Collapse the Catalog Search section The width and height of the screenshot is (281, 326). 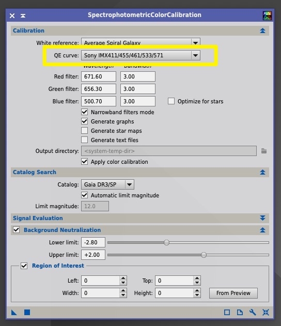[262, 172]
